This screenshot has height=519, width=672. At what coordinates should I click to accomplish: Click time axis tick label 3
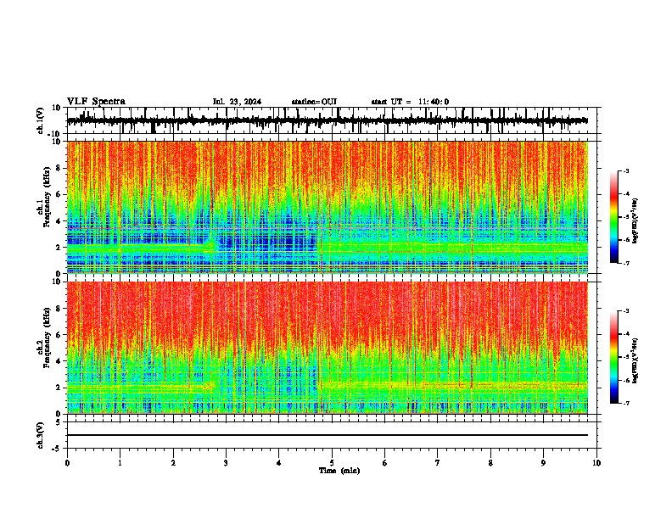(226, 463)
